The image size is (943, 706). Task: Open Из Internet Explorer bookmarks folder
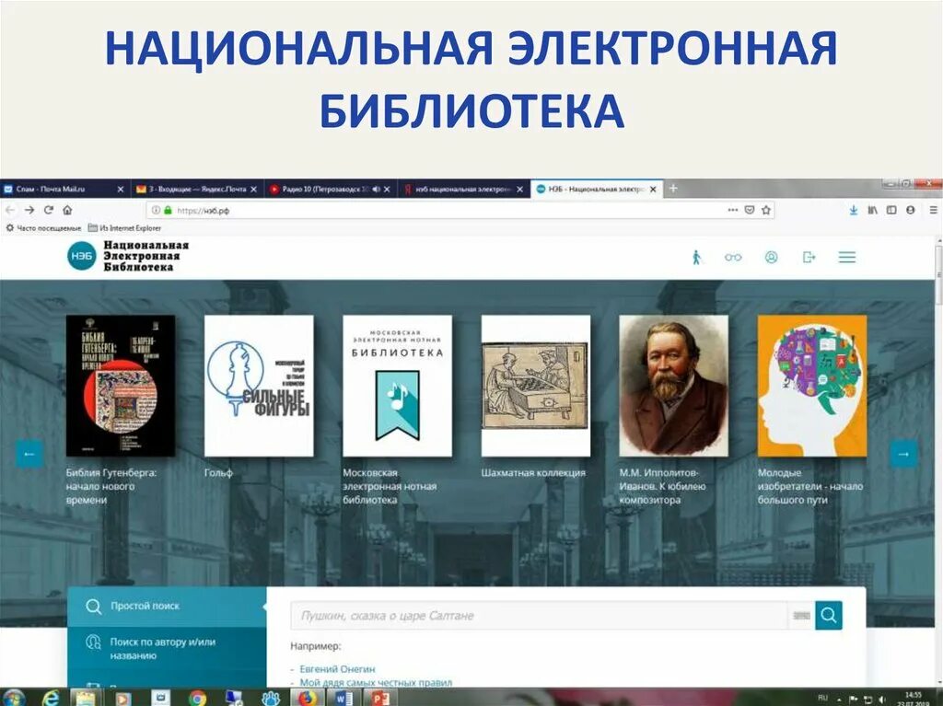coord(124,228)
